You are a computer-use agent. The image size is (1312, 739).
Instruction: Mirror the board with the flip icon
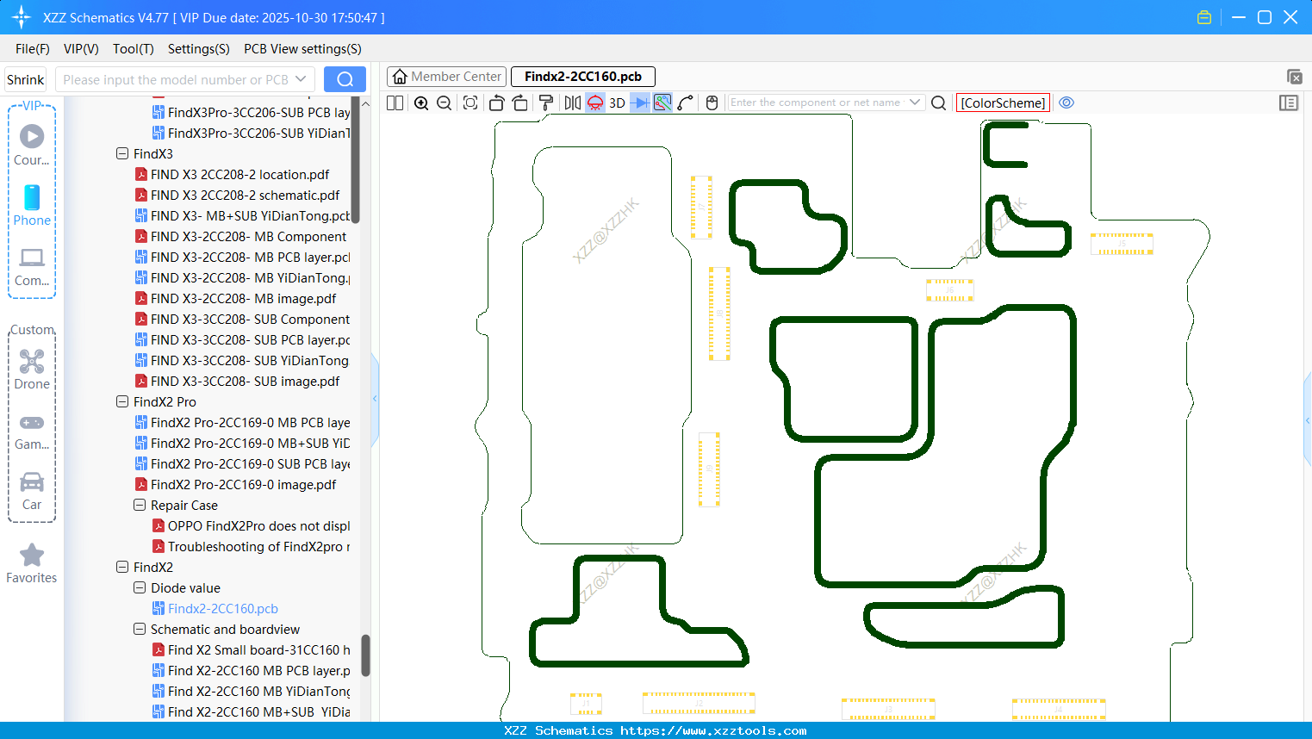coord(573,102)
